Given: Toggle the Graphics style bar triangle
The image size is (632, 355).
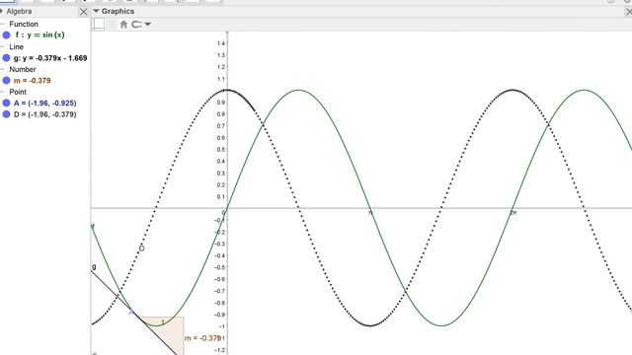Looking at the screenshot, I should [97, 11].
